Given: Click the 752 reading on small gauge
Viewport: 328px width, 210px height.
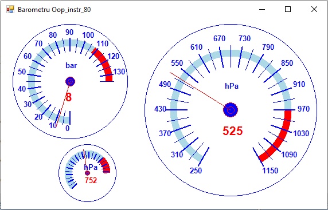Looking at the screenshot, I should coord(91,180).
